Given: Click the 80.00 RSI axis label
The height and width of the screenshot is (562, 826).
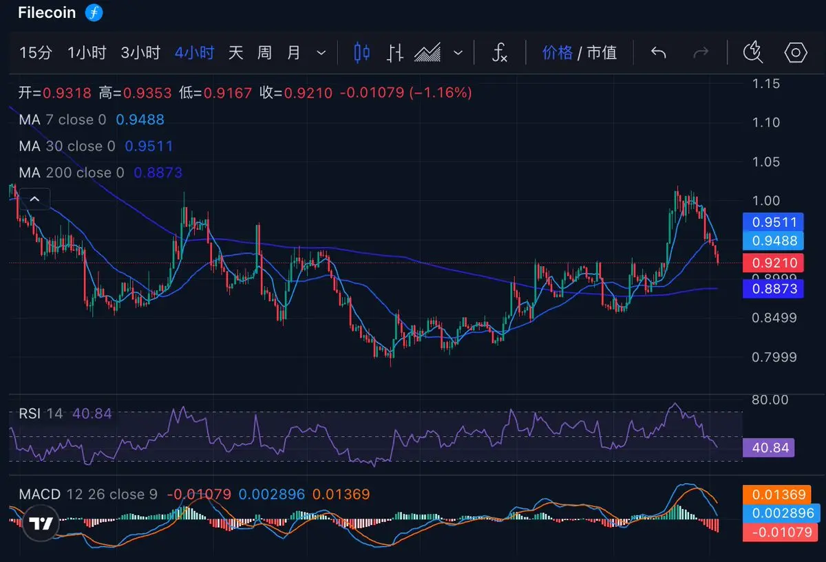Looking at the screenshot, I should pyautogui.click(x=770, y=400).
